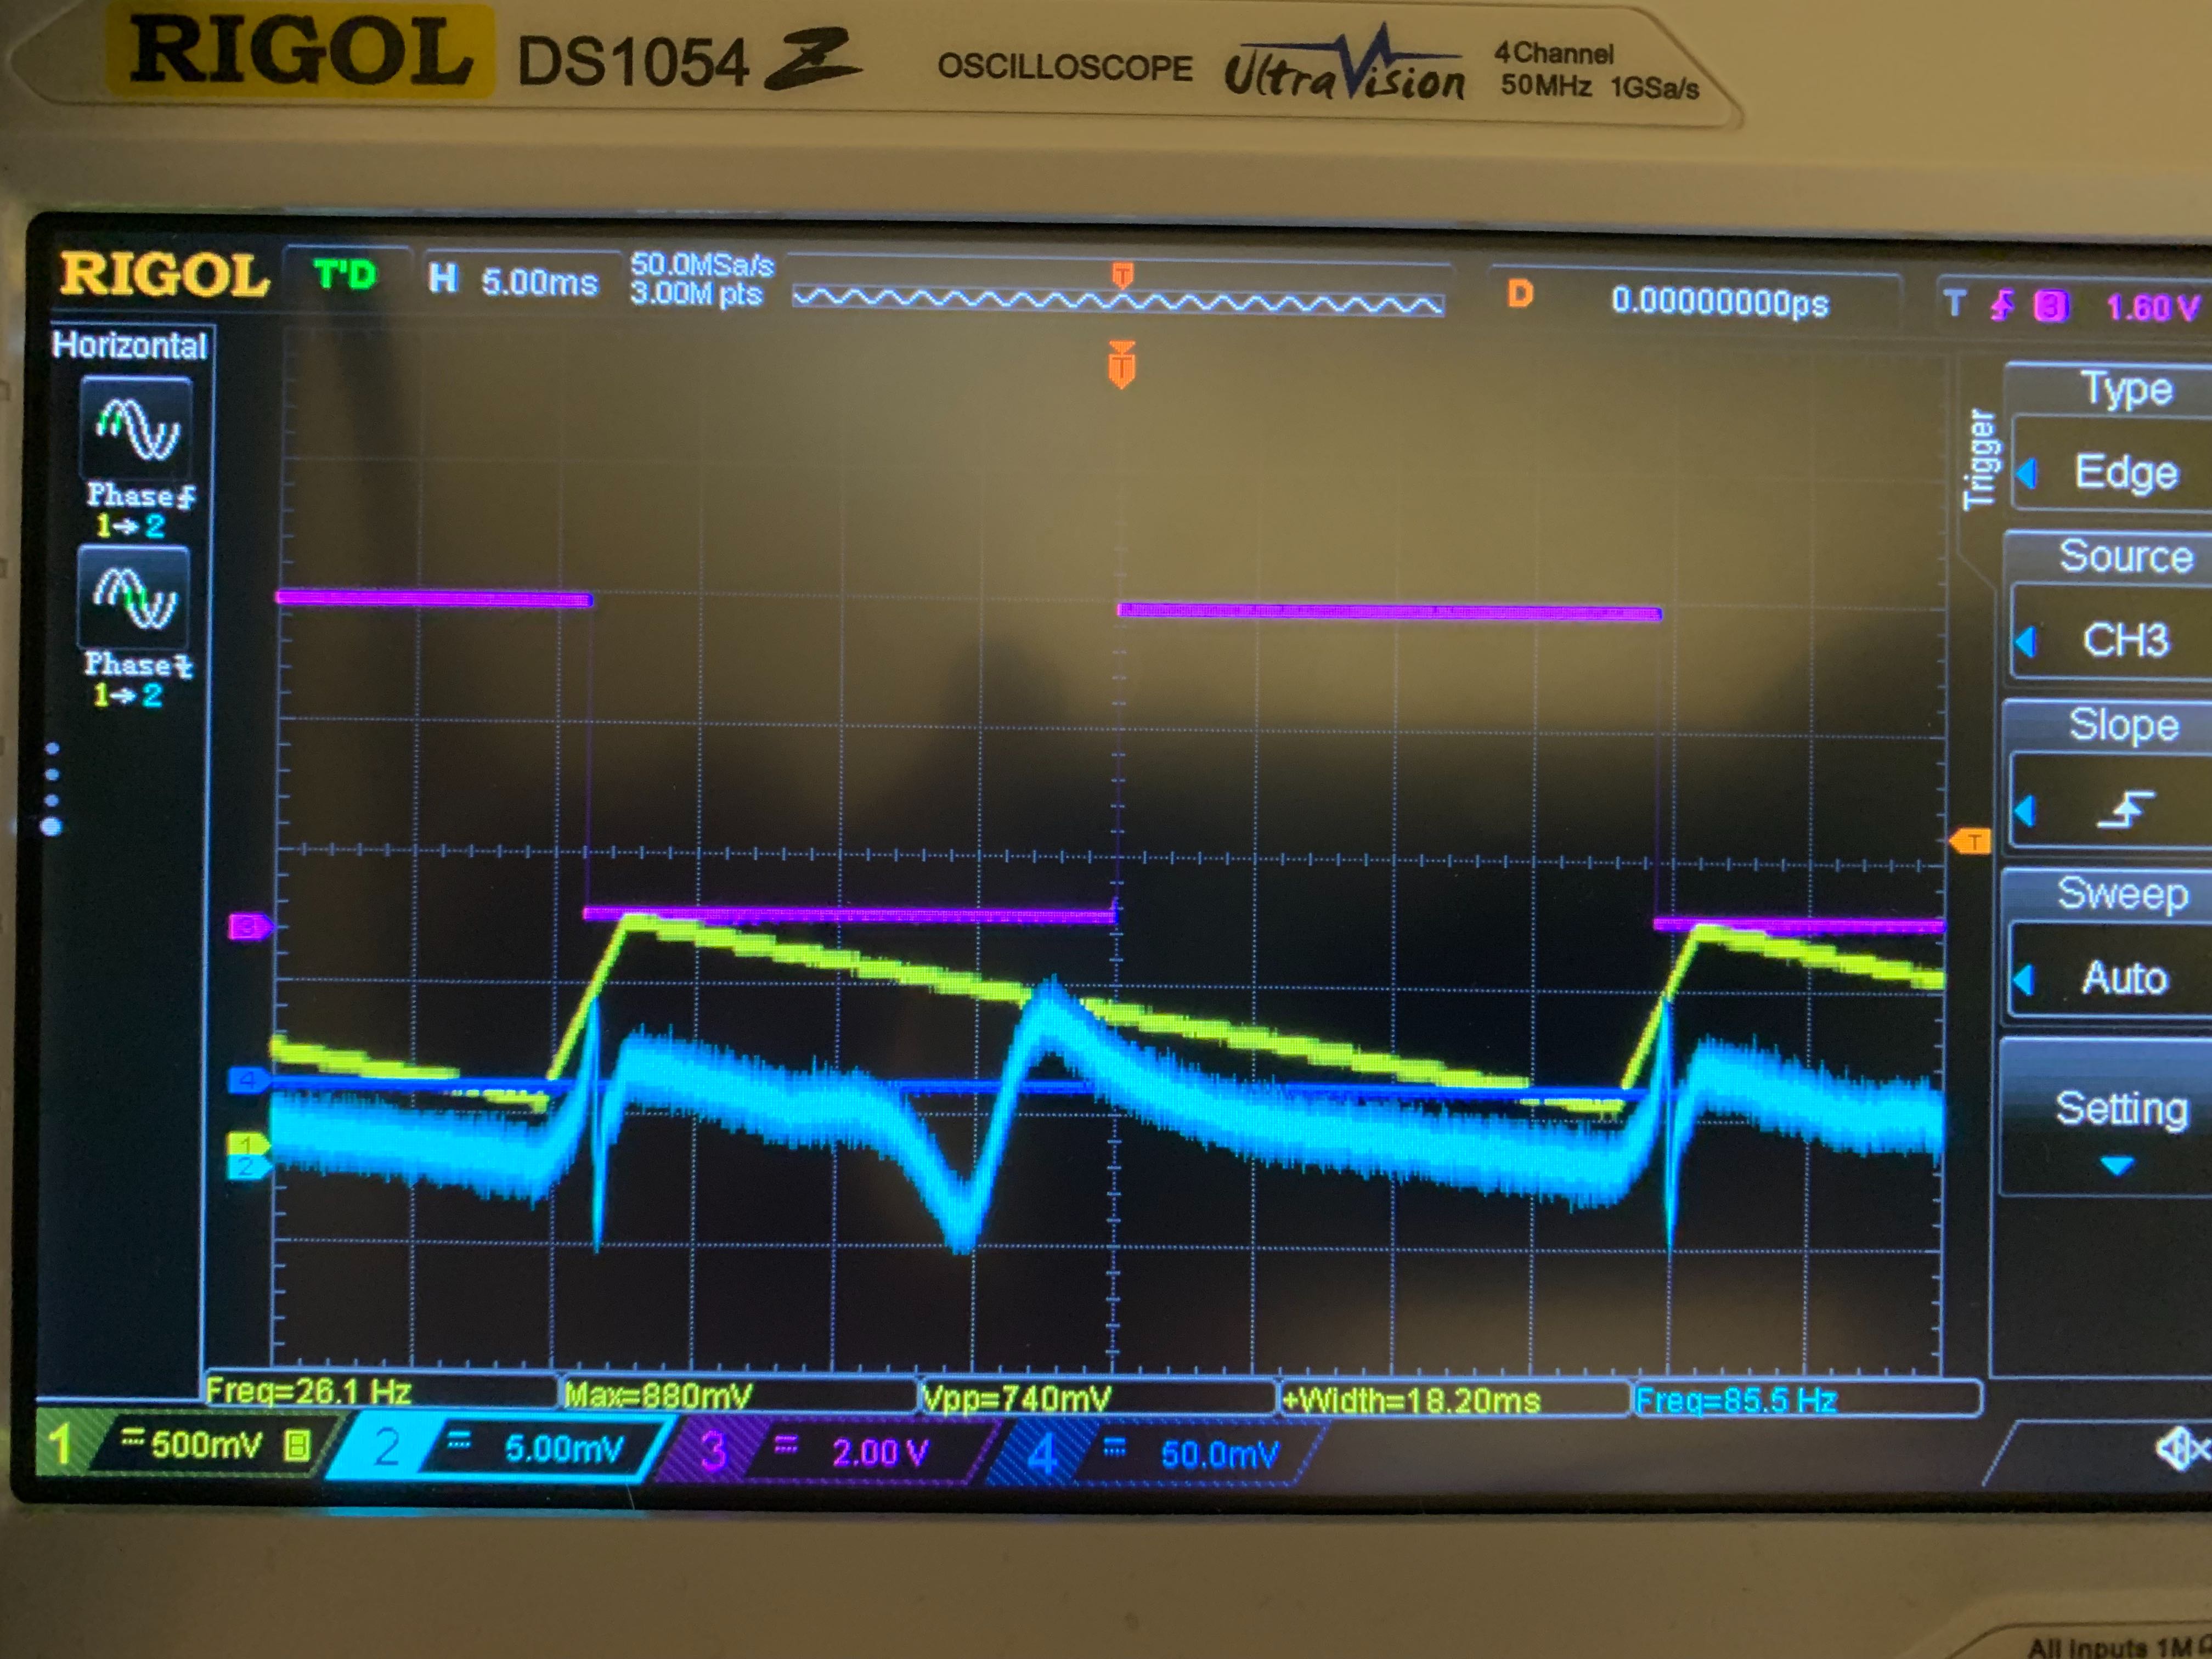Screen dimensions: 2212x1659
Task: Click the orange trigger level marker on the right edge
Action: click(1969, 842)
